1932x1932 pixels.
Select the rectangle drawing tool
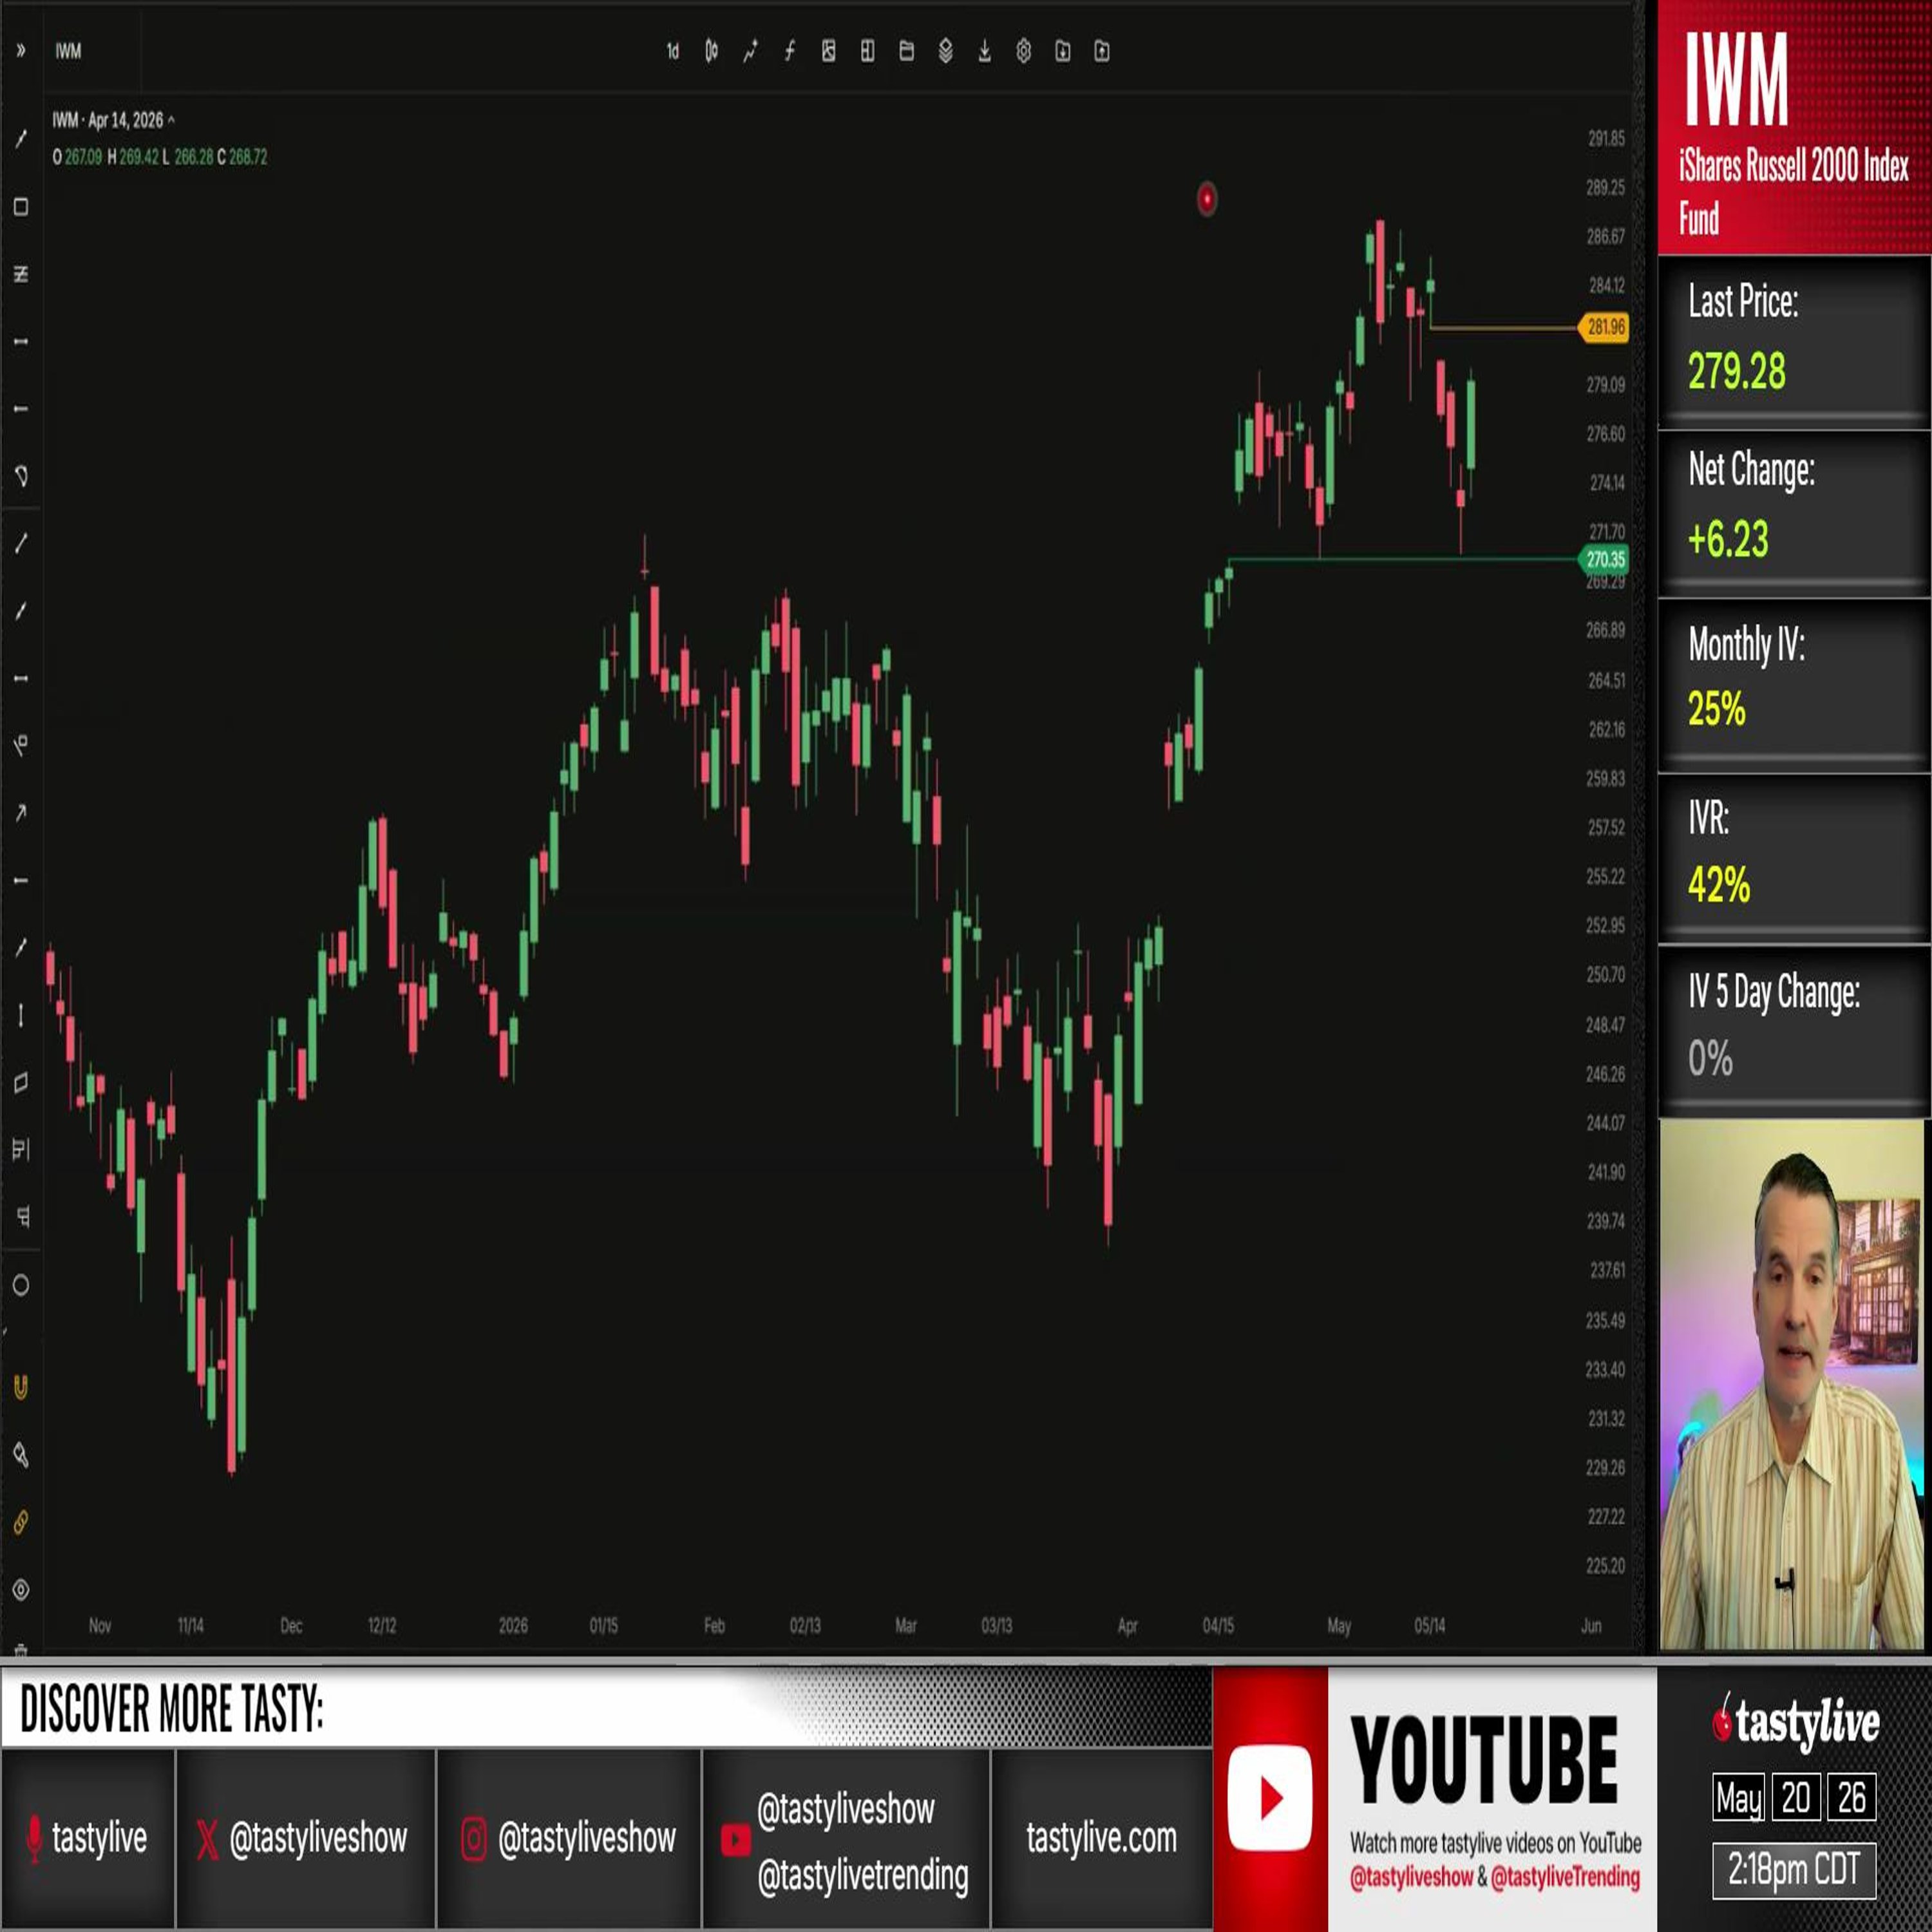click(x=20, y=207)
